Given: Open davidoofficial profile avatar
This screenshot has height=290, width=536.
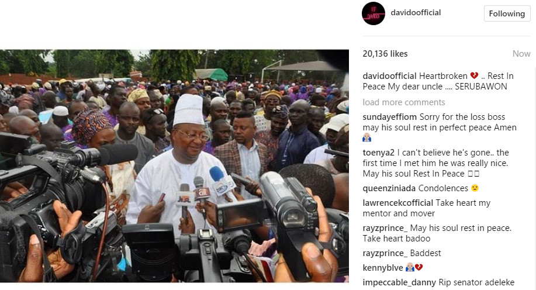Looking at the screenshot, I should 374,13.
